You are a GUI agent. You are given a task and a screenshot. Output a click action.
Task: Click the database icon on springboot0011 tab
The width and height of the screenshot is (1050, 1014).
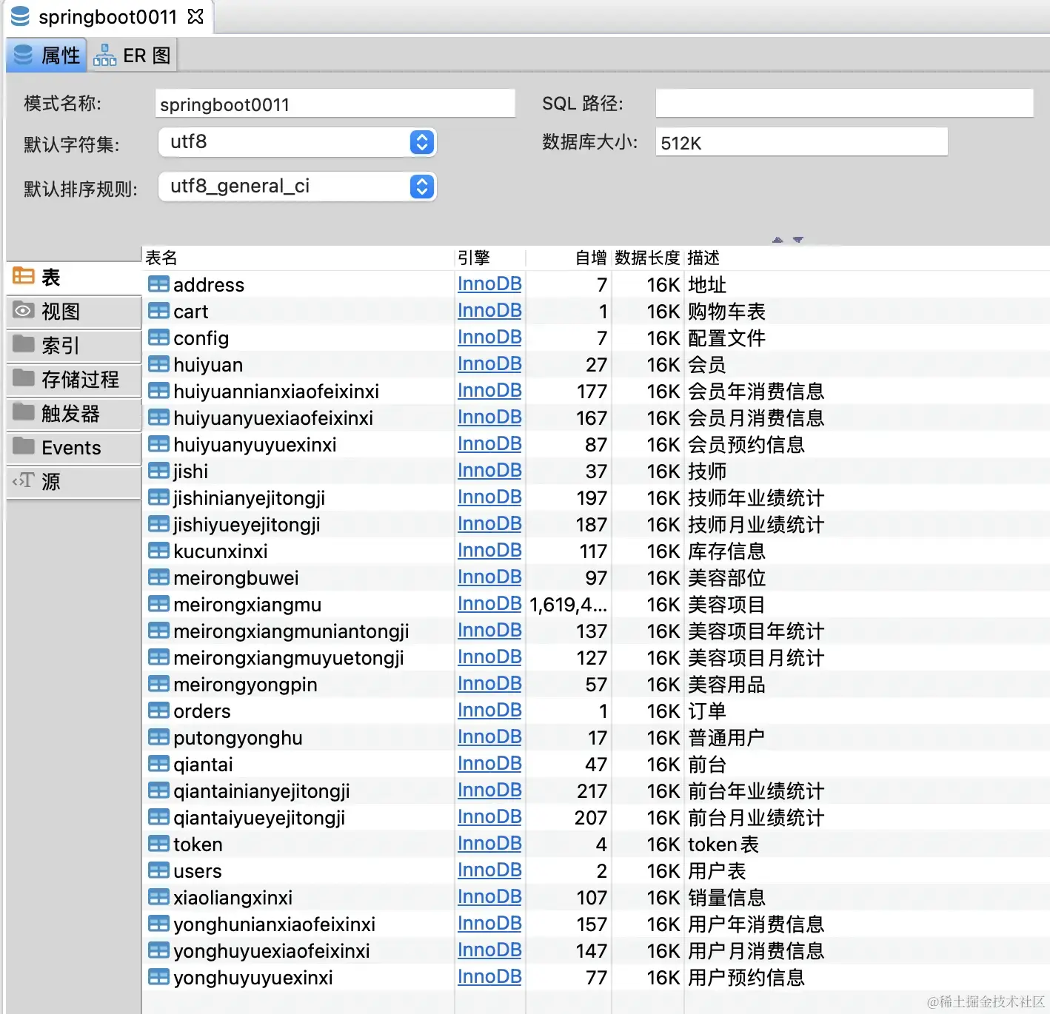coord(20,16)
